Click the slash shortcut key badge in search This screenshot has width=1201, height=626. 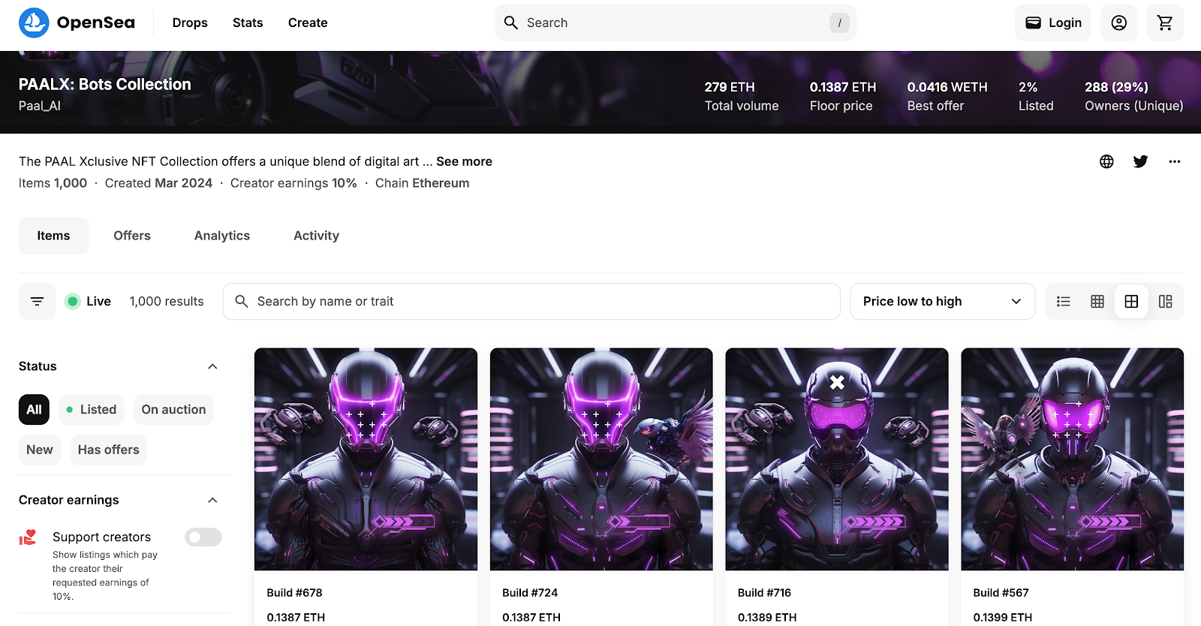click(x=839, y=23)
